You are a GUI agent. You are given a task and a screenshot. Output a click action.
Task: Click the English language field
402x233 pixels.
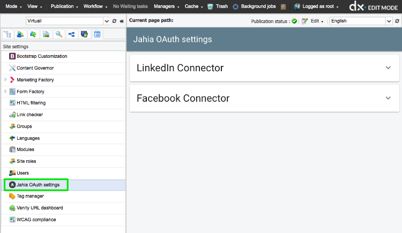click(358, 21)
